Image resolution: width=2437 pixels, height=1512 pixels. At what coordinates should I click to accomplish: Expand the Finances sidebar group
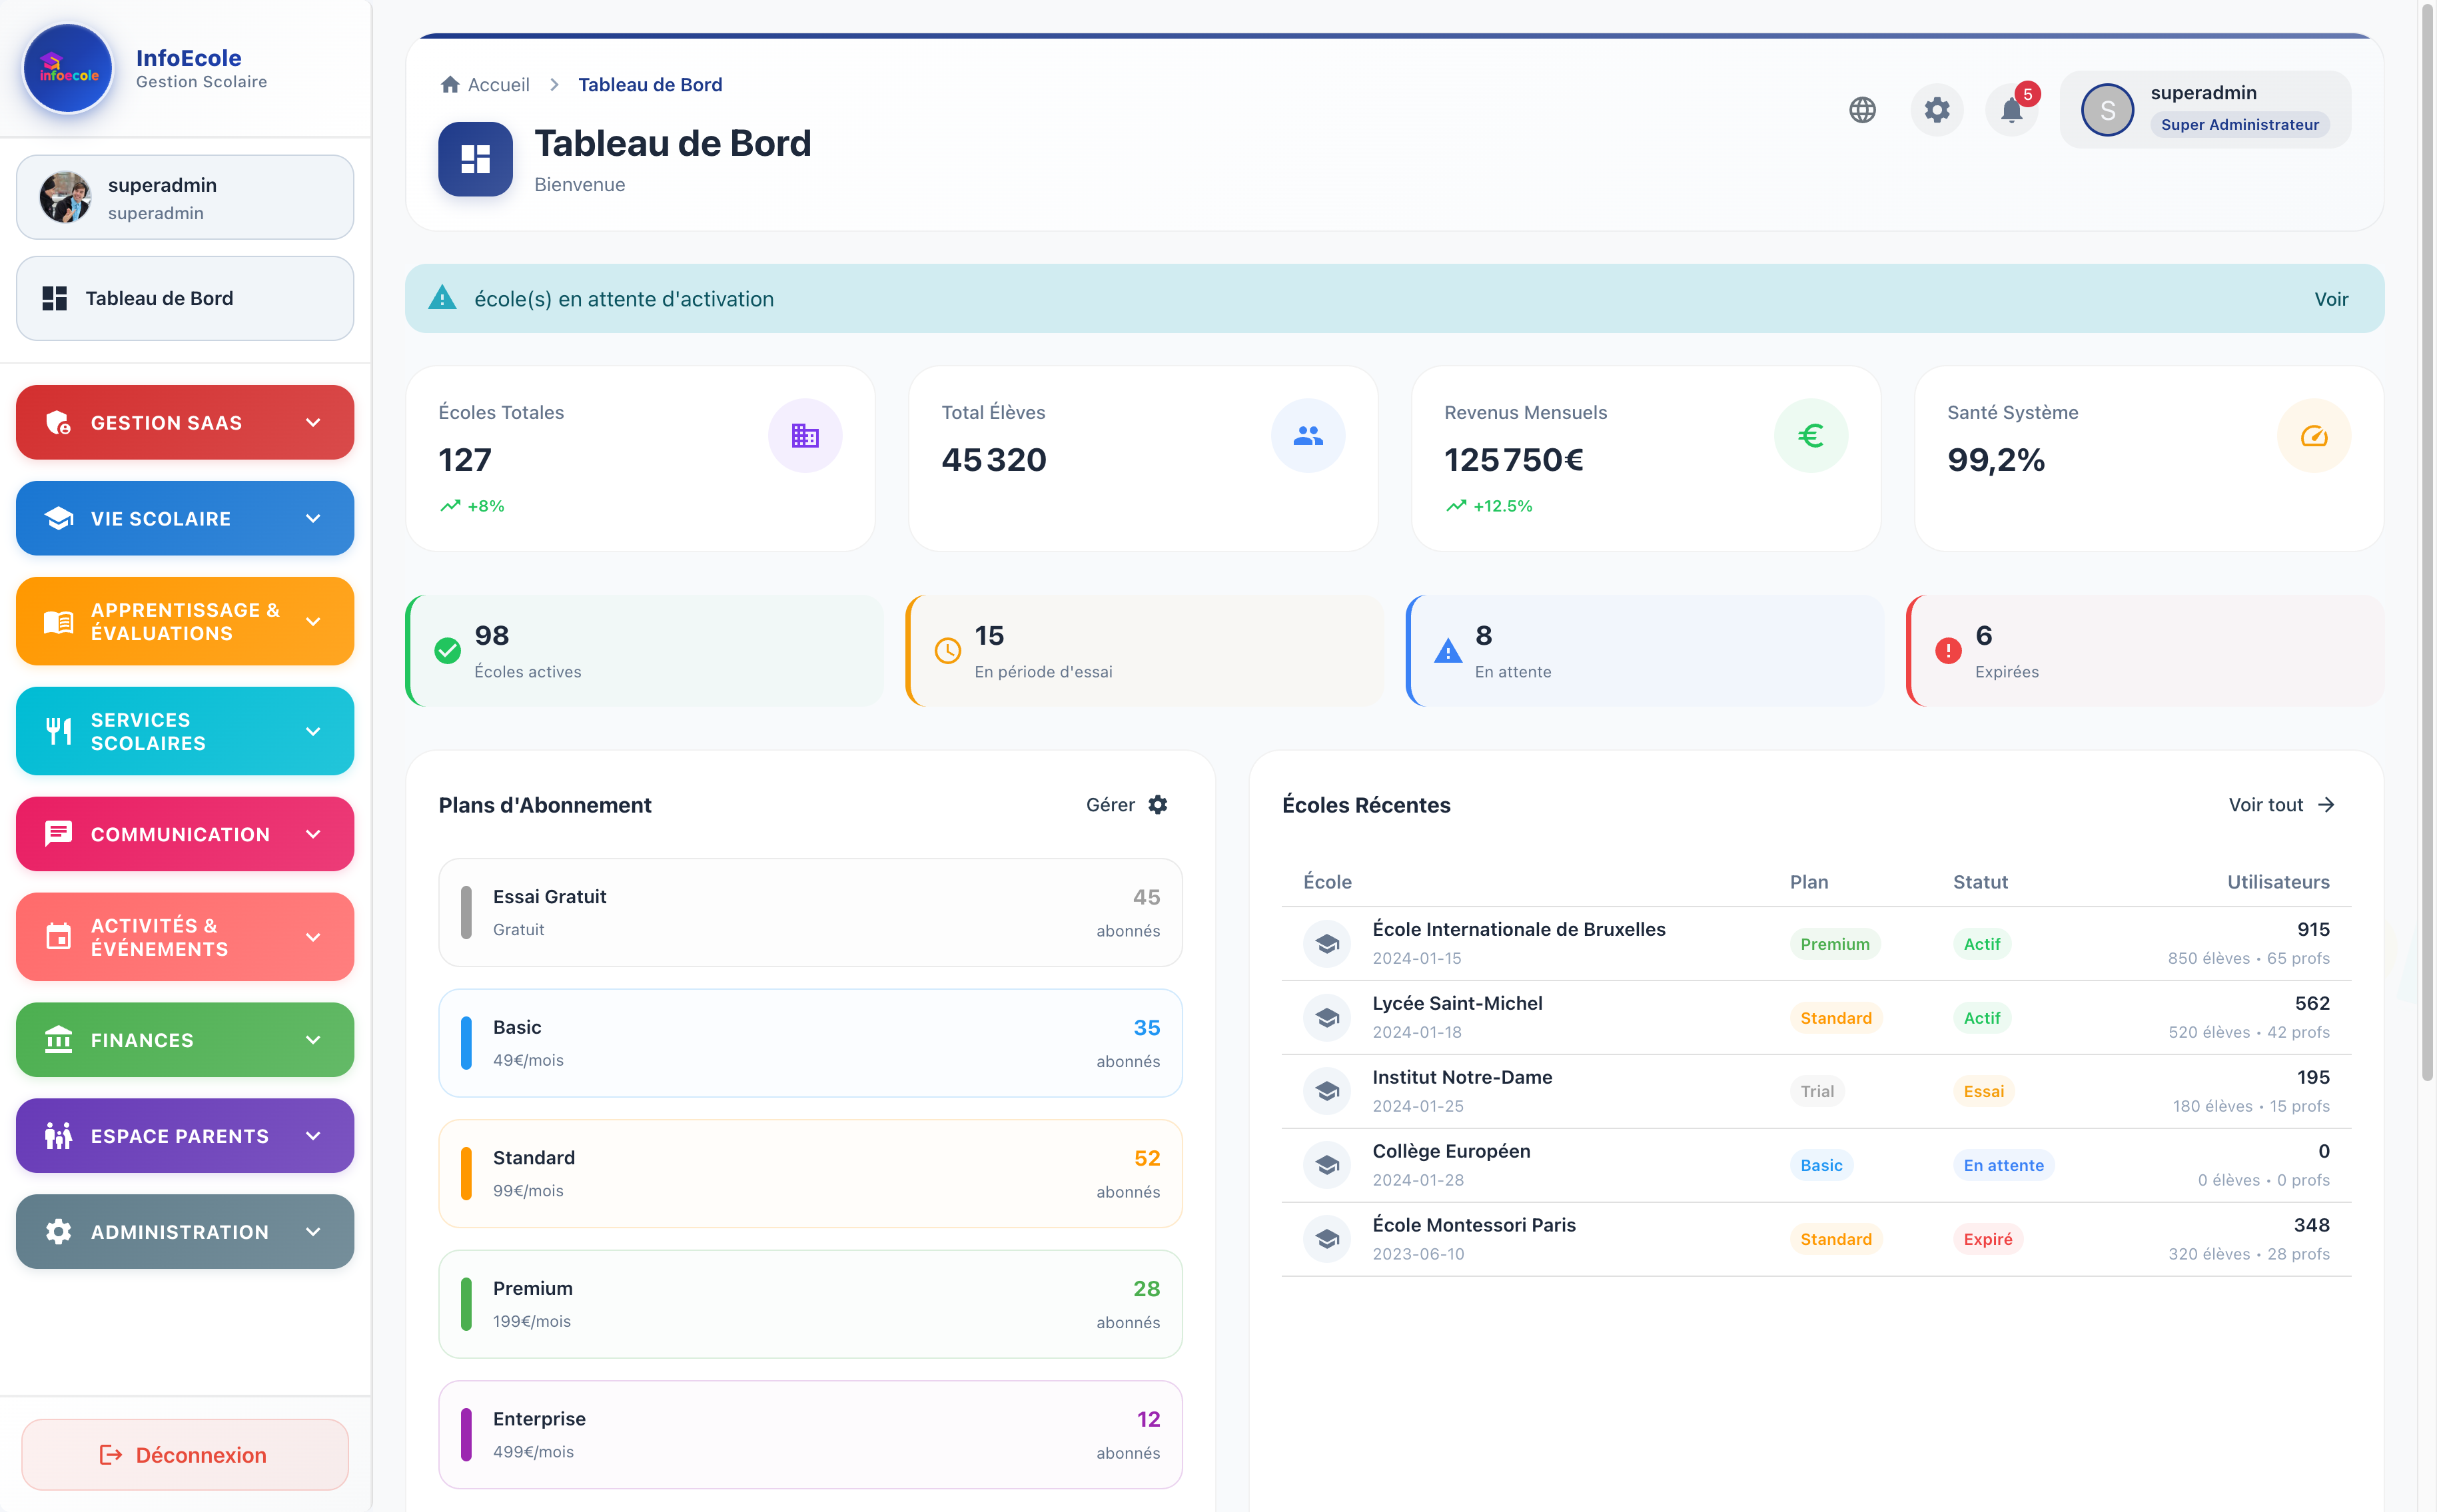pyautogui.click(x=185, y=1040)
